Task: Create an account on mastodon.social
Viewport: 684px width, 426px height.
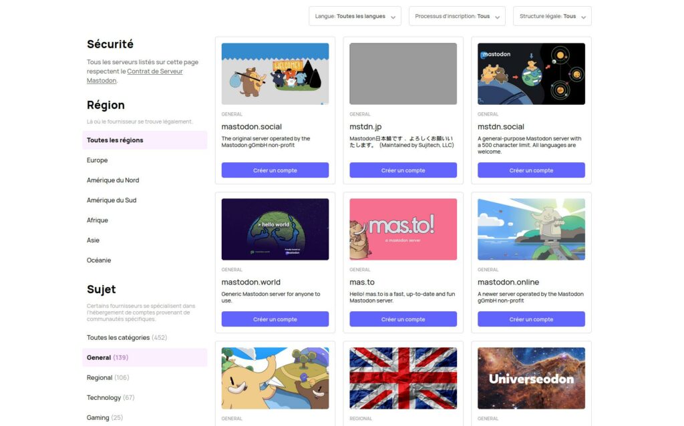Action: click(275, 170)
